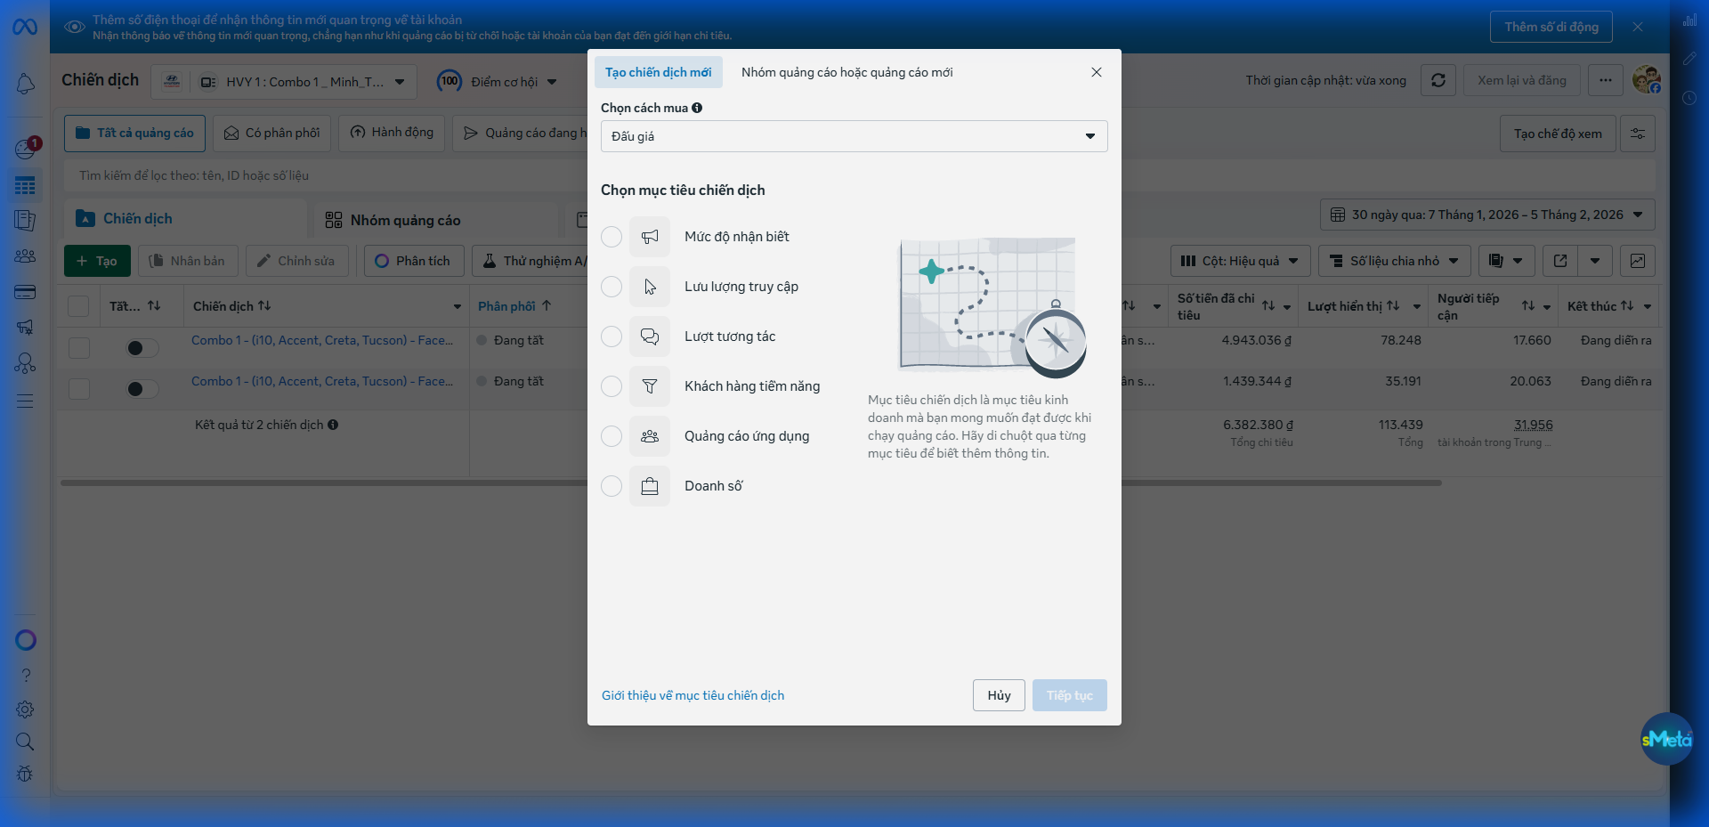Select the 'Lưu lượng truy cập' radio option
The height and width of the screenshot is (827, 1709).
(x=612, y=287)
